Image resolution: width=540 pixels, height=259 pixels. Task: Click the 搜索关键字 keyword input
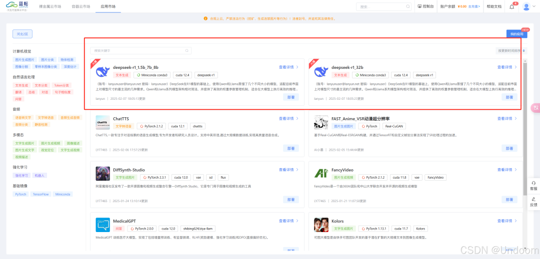140,50
